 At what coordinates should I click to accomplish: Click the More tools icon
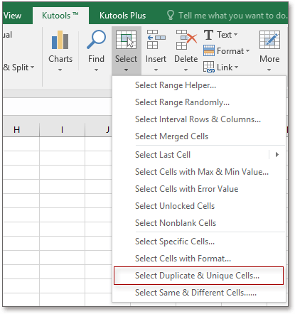click(x=269, y=40)
